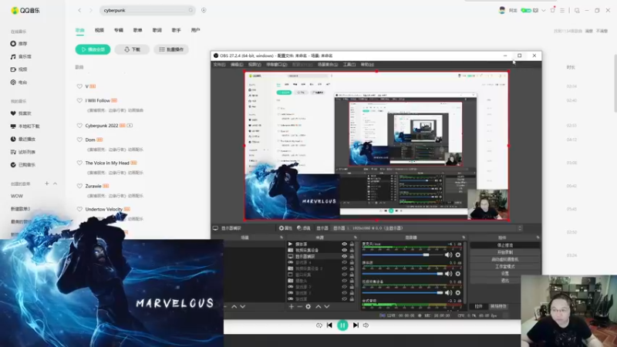Open 电台 radio in the sidebar
Viewport: 617px width, 347px height.
click(x=19, y=83)
